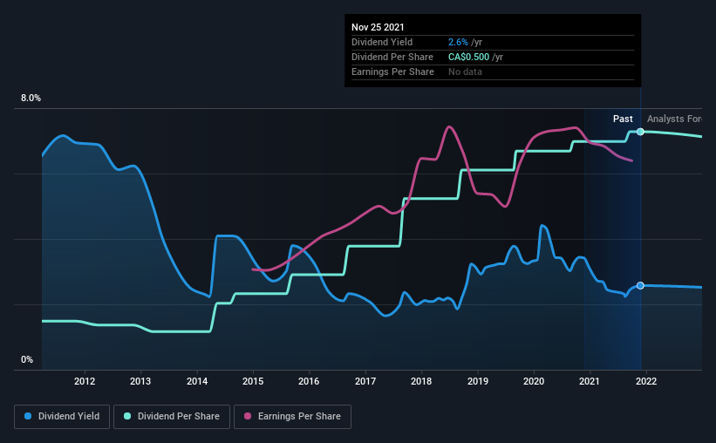Click the 2015 label on the x-axis
The image size is (716, 443).
(x=253, y=381)
